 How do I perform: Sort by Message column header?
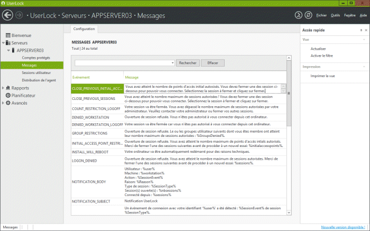(132, 77)
